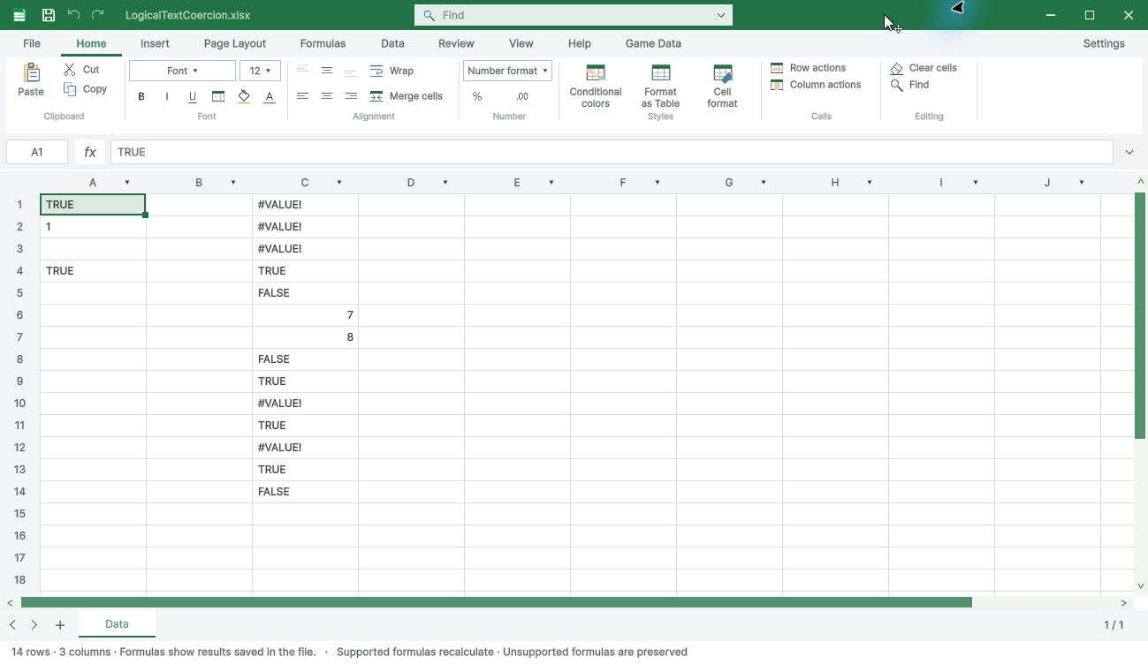Click the Save icon in title bar
The width and height of the screenshot is (1148, 664).
click(49, 15)
